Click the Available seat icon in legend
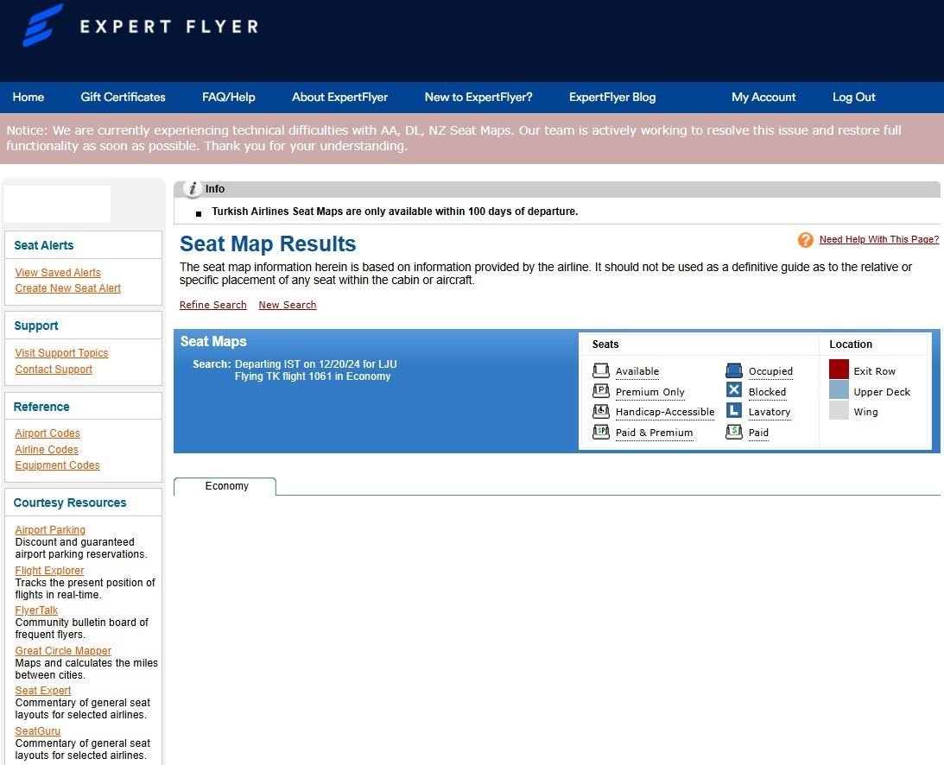The image size is (944, 765). point(601,370)
